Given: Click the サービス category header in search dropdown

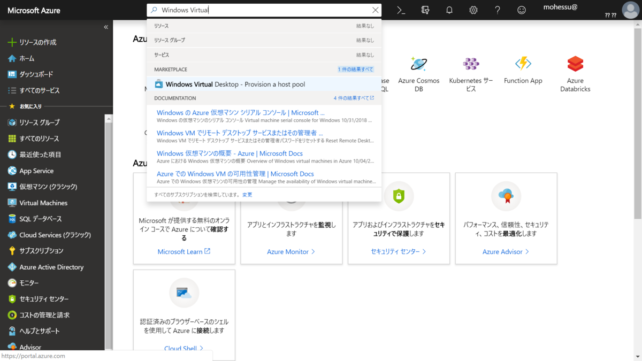Looking at the screenshot, I should [162, 55].
